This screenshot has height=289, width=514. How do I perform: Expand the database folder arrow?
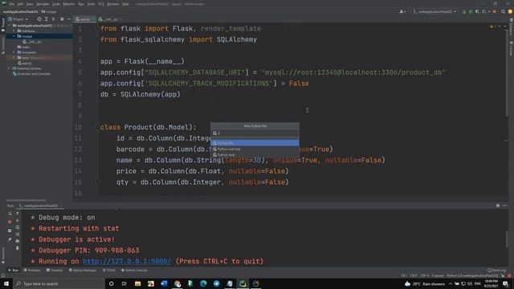coord(14,31)
